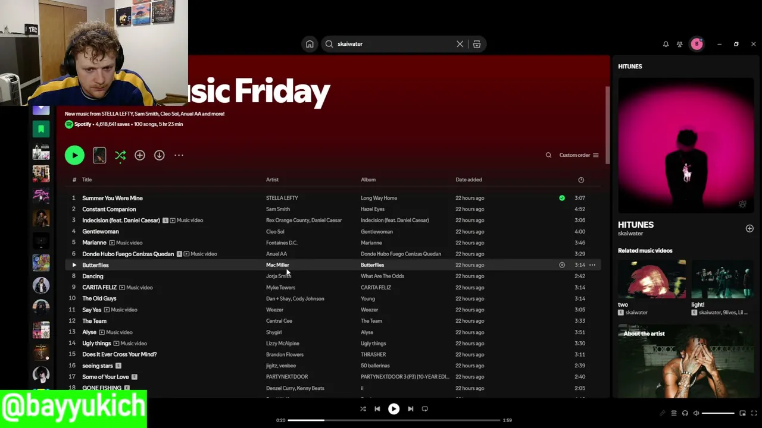Open the HITUNES track title in Now Playing
The width and height of the screenshot is (762, 428).
(x=636, y=225)
